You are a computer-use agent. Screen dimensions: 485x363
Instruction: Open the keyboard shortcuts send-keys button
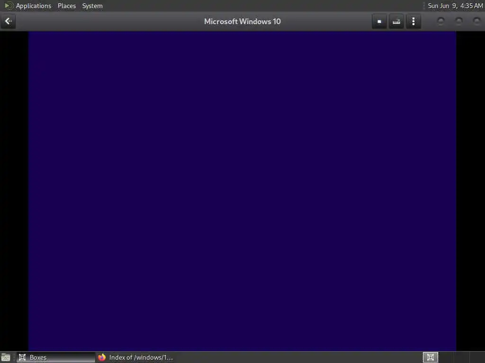click(x=396, y=21)
